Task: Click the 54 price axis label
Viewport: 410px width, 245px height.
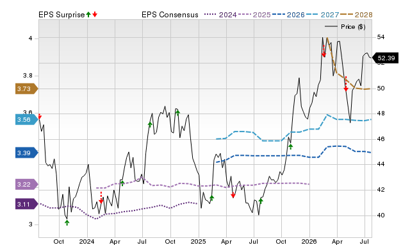Action: [x=381, y=37]
